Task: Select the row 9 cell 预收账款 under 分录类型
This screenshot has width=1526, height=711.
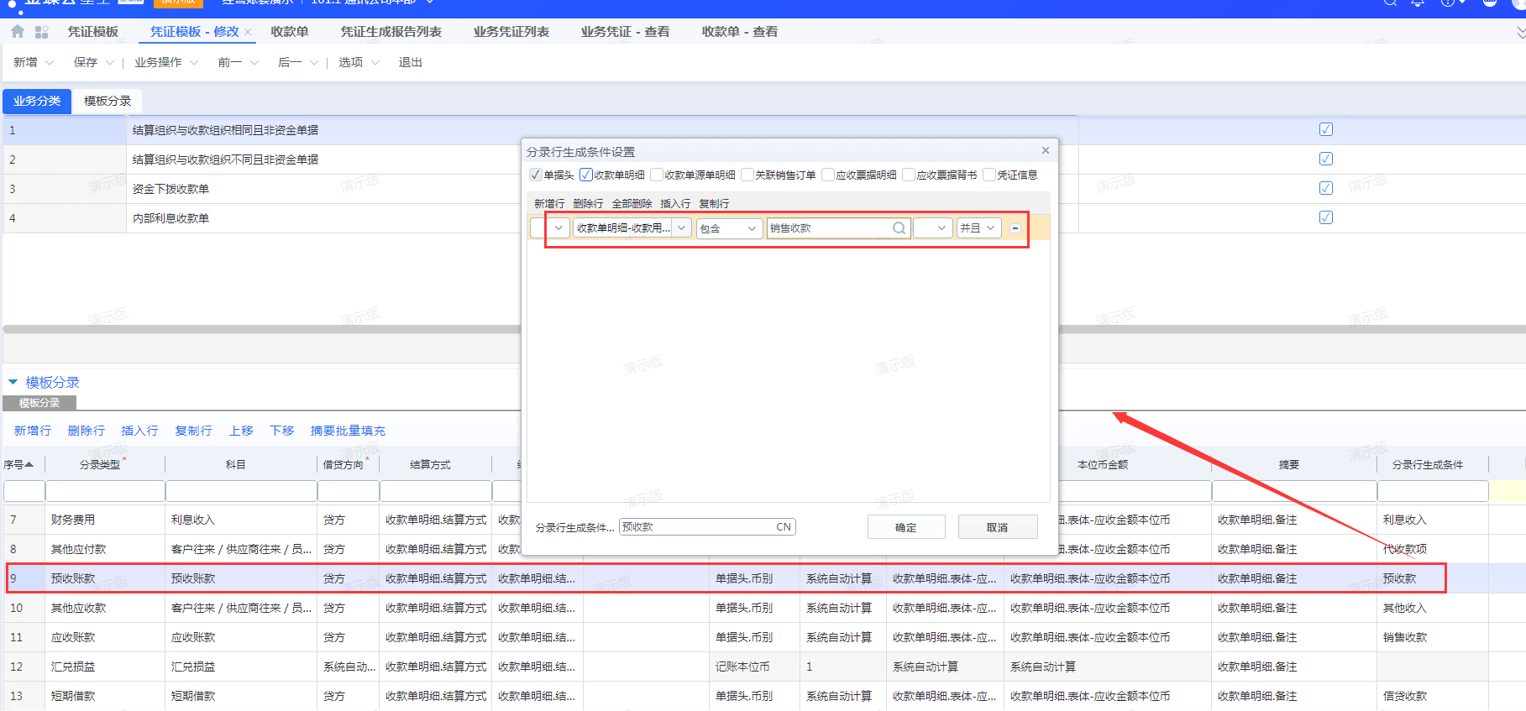Action: 105,578
